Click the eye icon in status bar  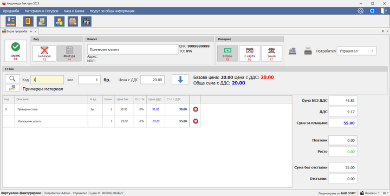pyautogui.click(x=385, y=193)
